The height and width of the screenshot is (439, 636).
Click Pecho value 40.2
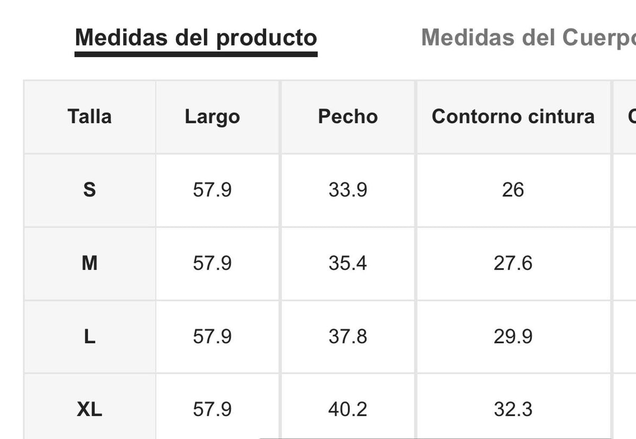click(348, 409)
